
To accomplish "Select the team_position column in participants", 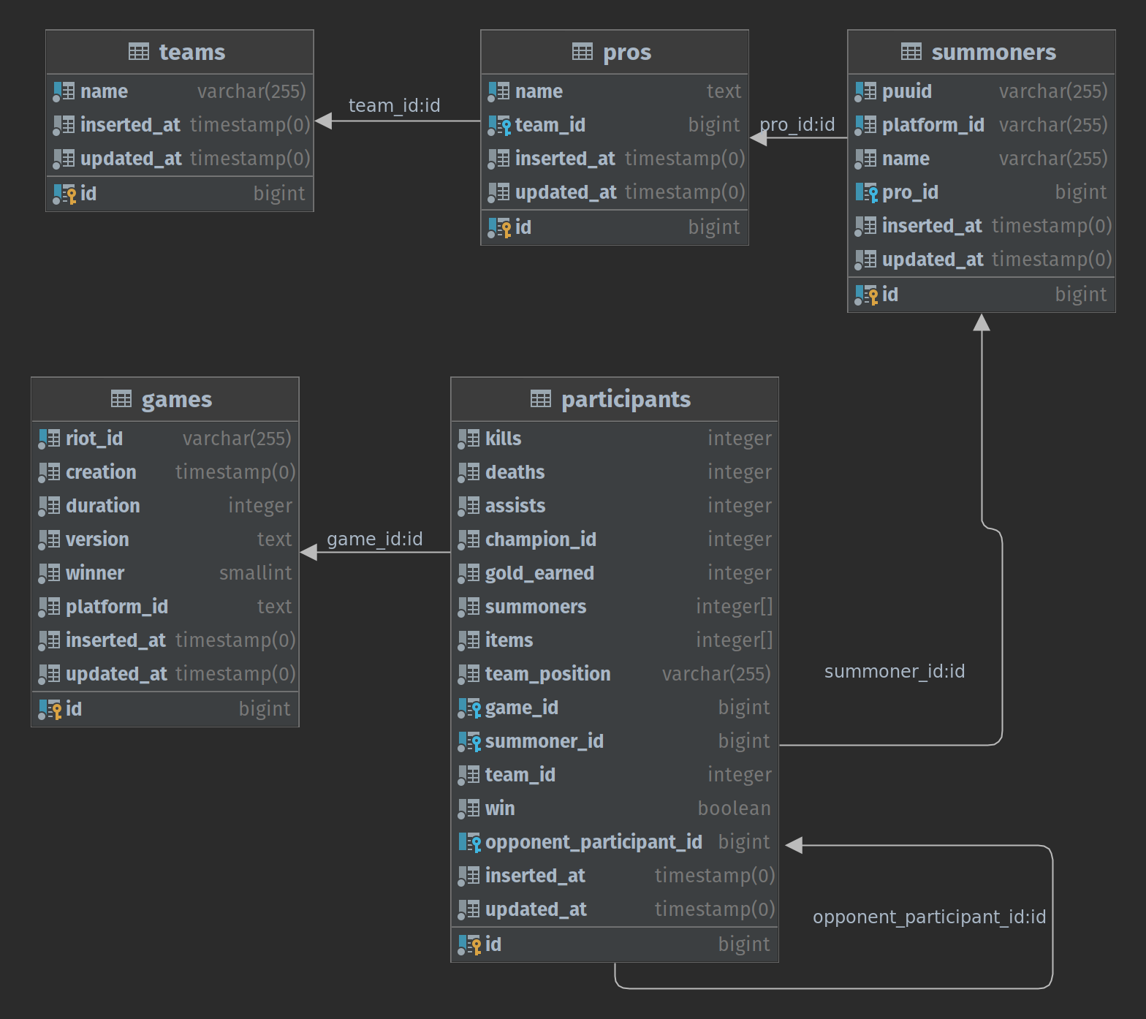I will click(x=547, y=674).
